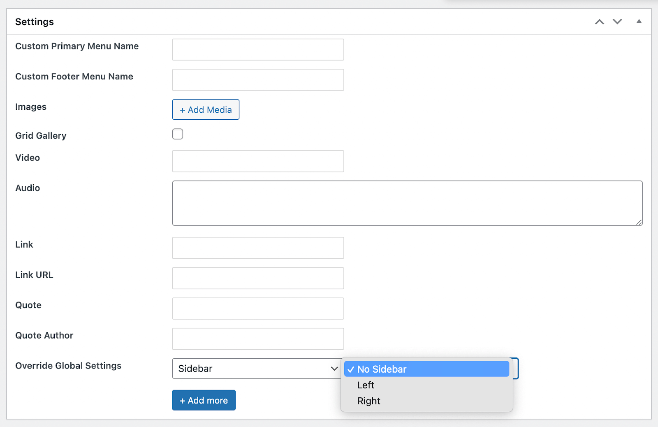Viewport: 658px width, 427px height.
Task: Move the Settings metabox down
Action: pyautogui.click(x=617, y=21)
